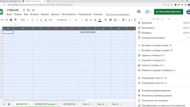Screen dimensions: 190x107
Task: Open the present/meeting button
Action: pyautogui.click(x=148, y=12)
